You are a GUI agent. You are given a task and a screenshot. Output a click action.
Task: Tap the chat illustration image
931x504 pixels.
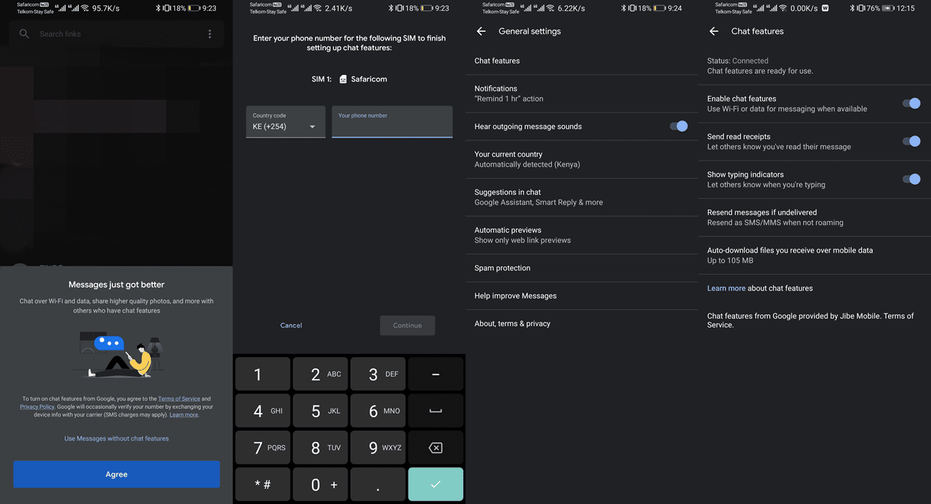(116, 355)
